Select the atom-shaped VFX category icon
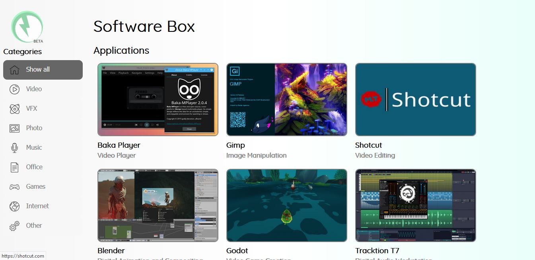The height and width of the screenshot is (260, 535). [14, 108]
